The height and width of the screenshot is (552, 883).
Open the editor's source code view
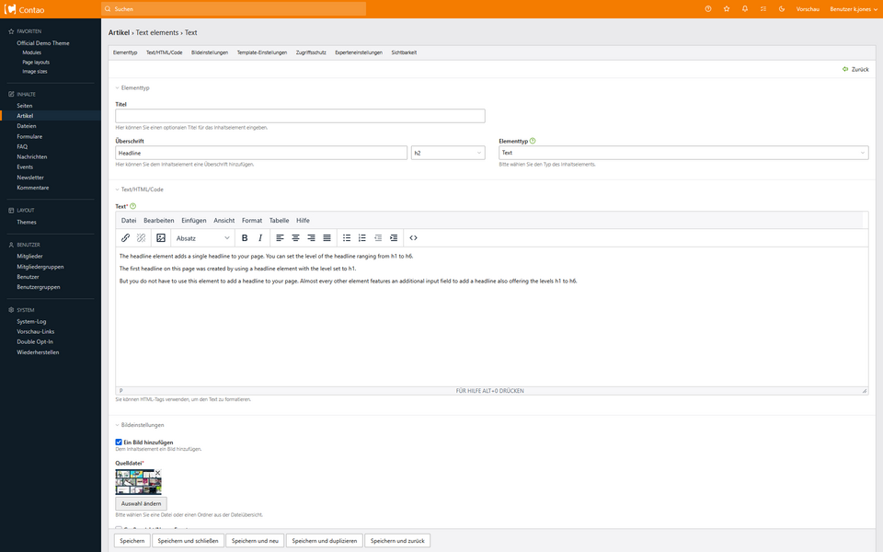tap(414, 237)
